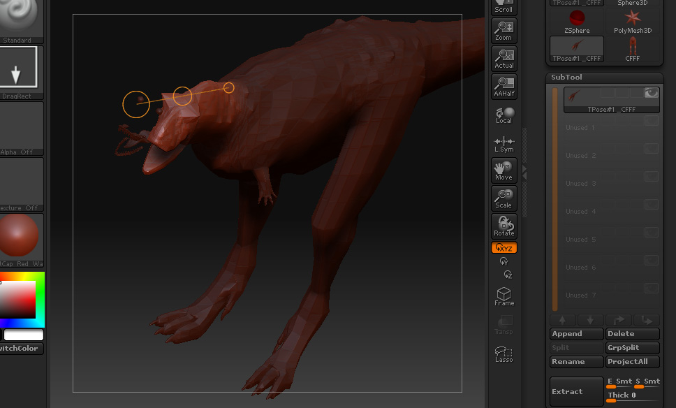676x408 pixels.
Task: Open the MatCap Red Wax material
Action: point(19,240)
